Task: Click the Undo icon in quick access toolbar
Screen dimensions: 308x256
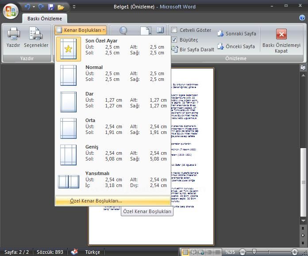Action: point(27,7)
